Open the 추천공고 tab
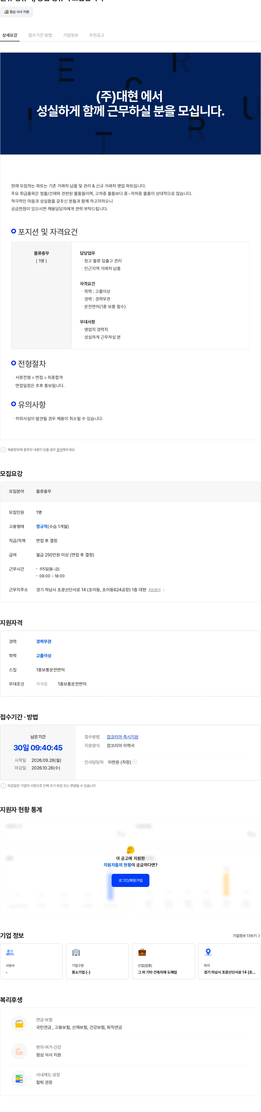Screen dimensions: 261x1112 pyautogui.click(x=97, y=35)
